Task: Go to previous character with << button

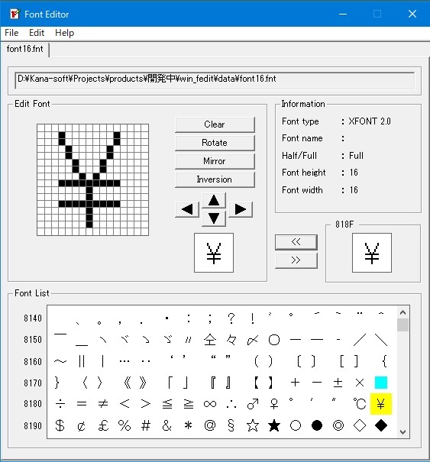Action: coord(296,242)
